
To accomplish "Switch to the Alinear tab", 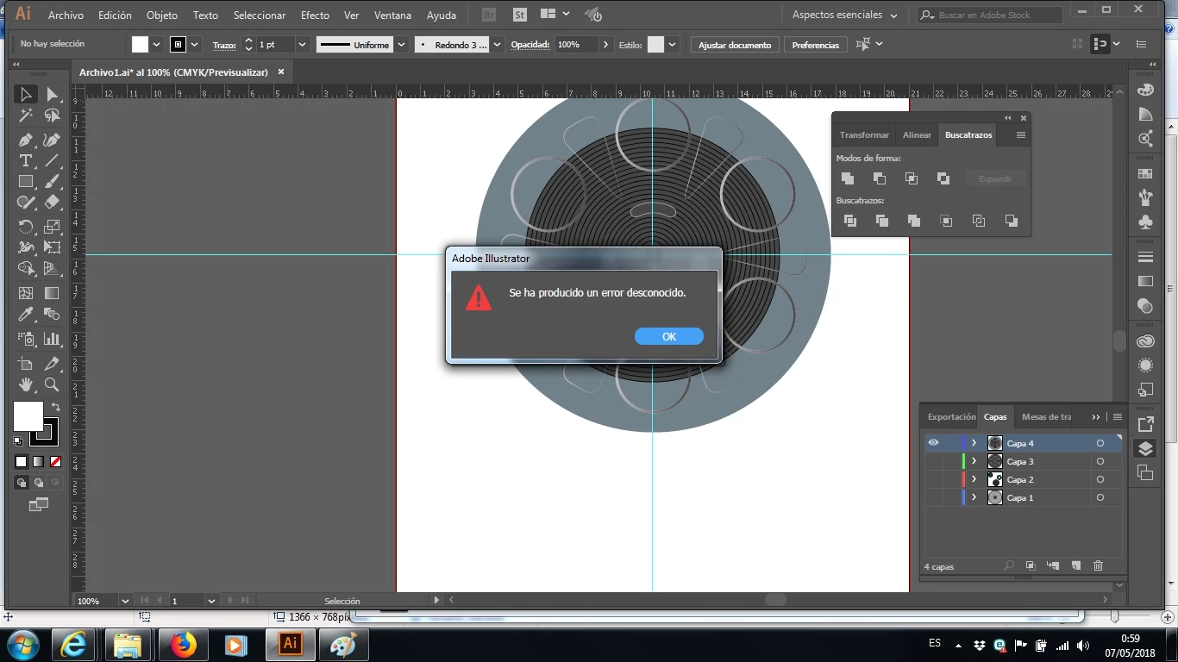I will 917,134.
